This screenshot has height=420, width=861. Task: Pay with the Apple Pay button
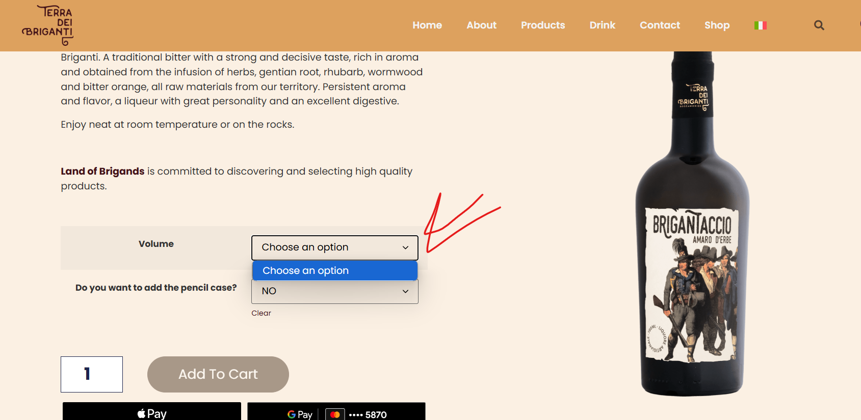click(x=152, y=411)
